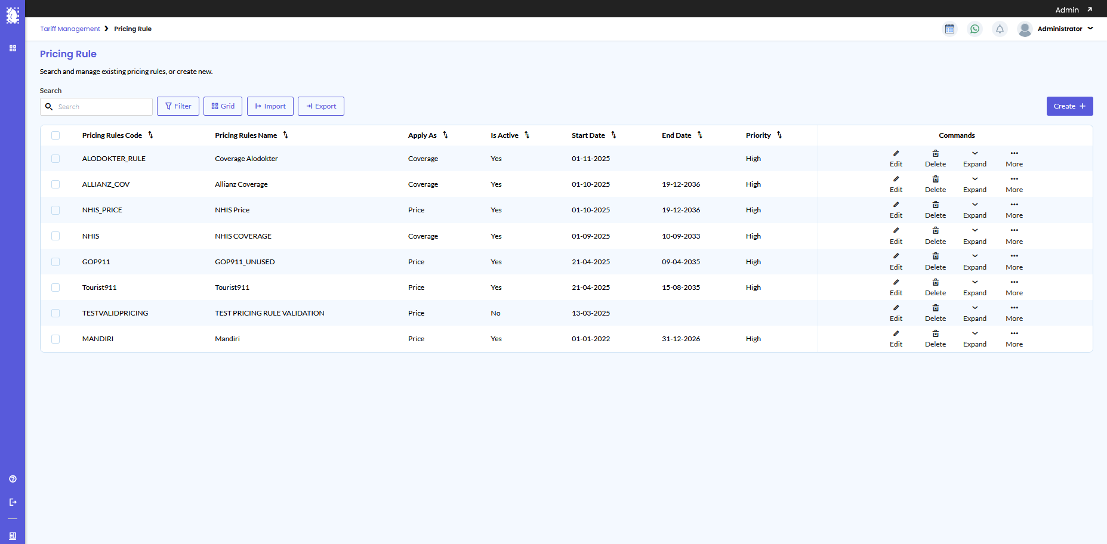Open the Filter options
This screenshot has width=1107, height=544.
(178, 106)
